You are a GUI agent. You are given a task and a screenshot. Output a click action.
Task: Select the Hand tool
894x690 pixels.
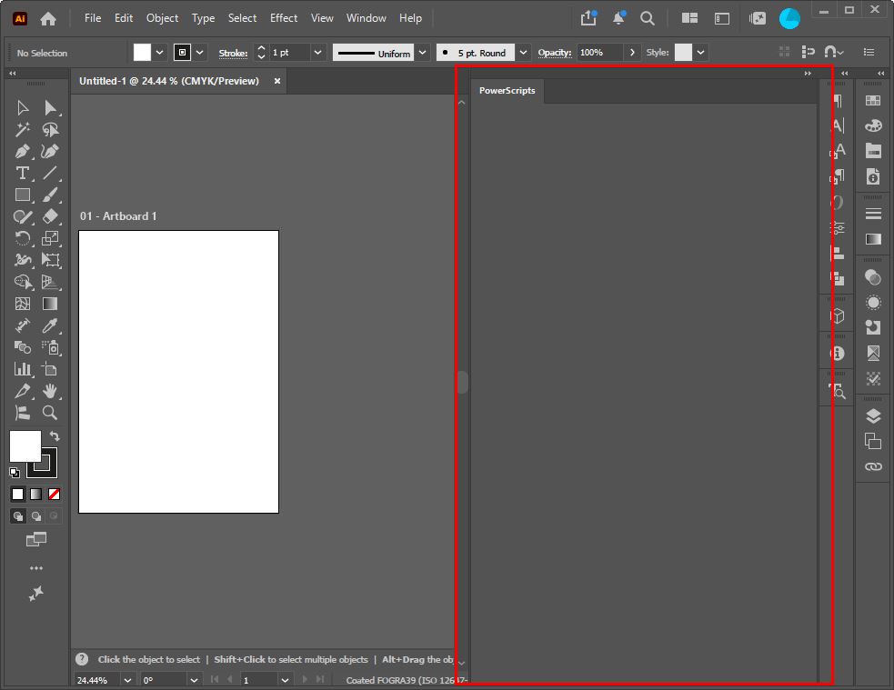pos(50,391)
